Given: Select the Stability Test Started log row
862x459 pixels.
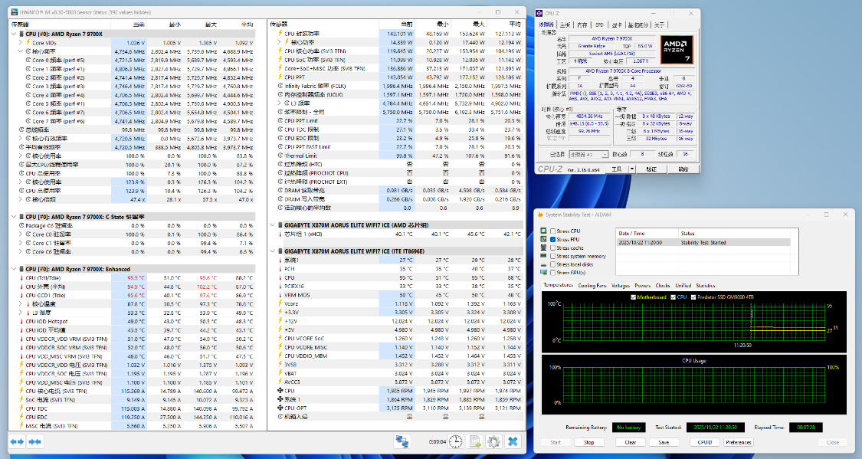Looking at the screenshot, I should [705, 242].
